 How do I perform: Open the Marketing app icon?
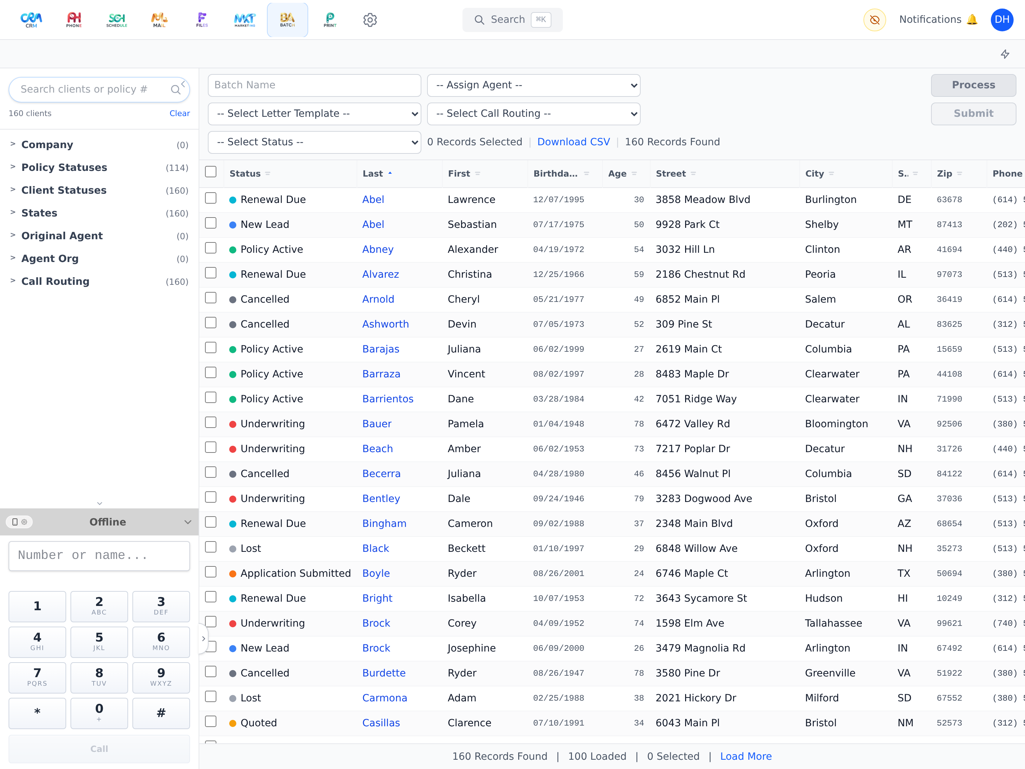tap(245, 20)
